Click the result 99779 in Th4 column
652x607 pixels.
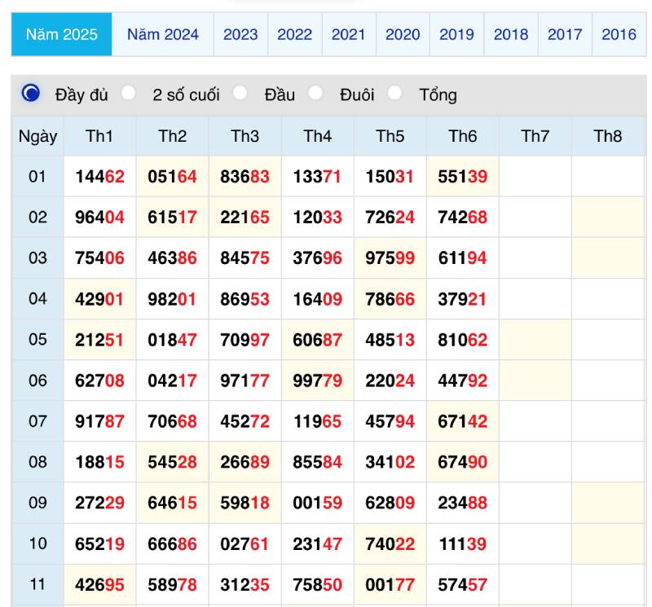[x=317, y=380]
